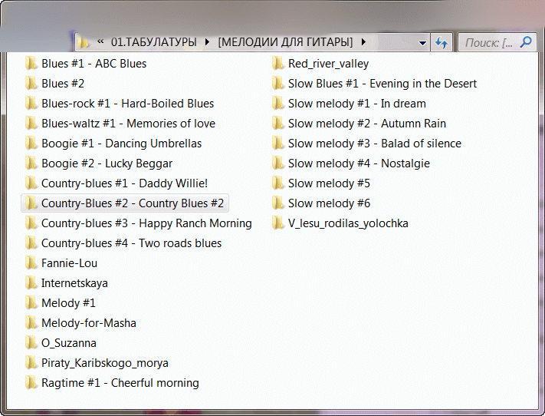The width and height of the screenshot is (545, 416).
Task: Click the V_lesu_rodilas_yolochka folder icon
Action: 277,223
